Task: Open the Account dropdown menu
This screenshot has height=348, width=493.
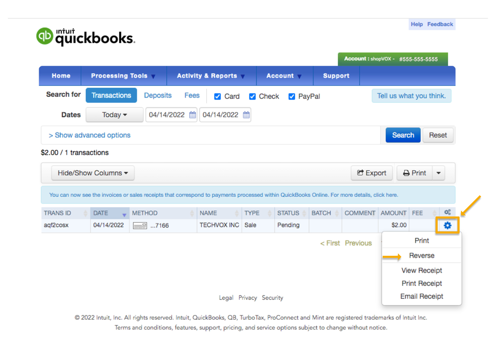Action: click(284, 76)
